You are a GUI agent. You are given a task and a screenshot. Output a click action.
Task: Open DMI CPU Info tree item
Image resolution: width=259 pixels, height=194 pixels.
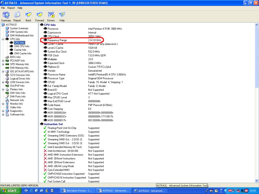(22, 46)
